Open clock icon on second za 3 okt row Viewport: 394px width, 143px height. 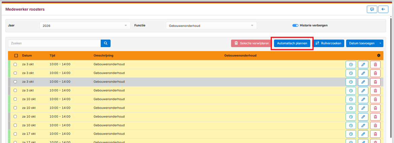point(351,73)
